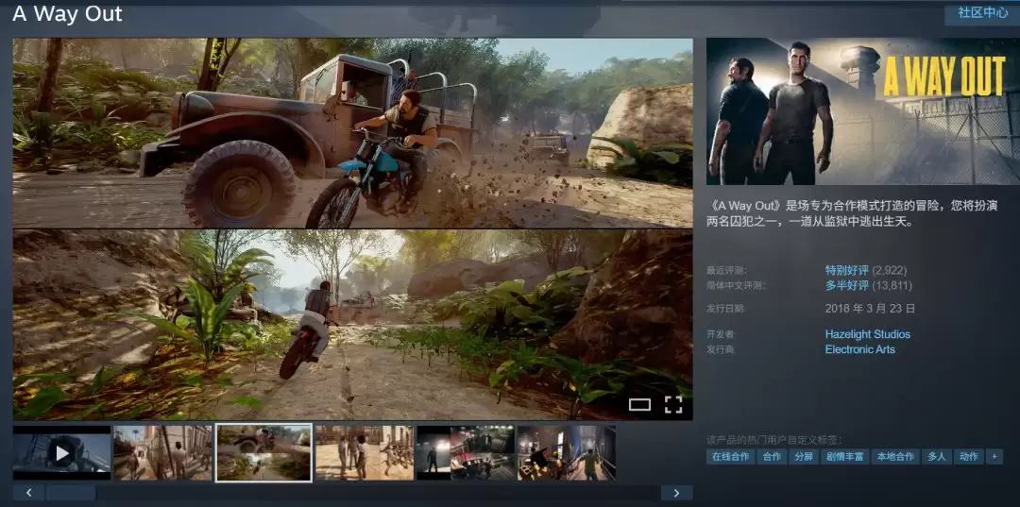View 特别好评 recent reviews
This screenshot has width=1020, height=507.
846,270
